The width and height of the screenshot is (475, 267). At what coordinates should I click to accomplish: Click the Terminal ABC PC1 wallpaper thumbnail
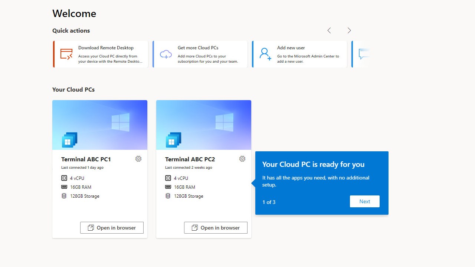100,125
